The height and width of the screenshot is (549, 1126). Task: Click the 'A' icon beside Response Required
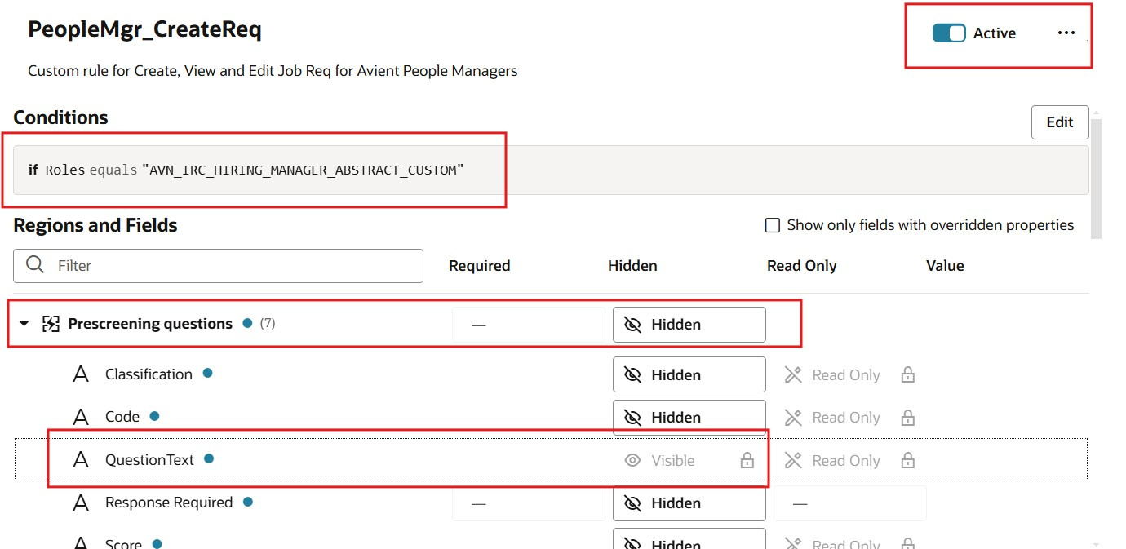pyautogui.click(x=81, y=502)
